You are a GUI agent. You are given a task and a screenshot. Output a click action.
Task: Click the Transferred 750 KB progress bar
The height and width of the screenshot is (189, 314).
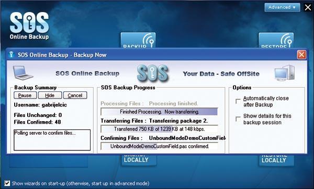(159, 129)
